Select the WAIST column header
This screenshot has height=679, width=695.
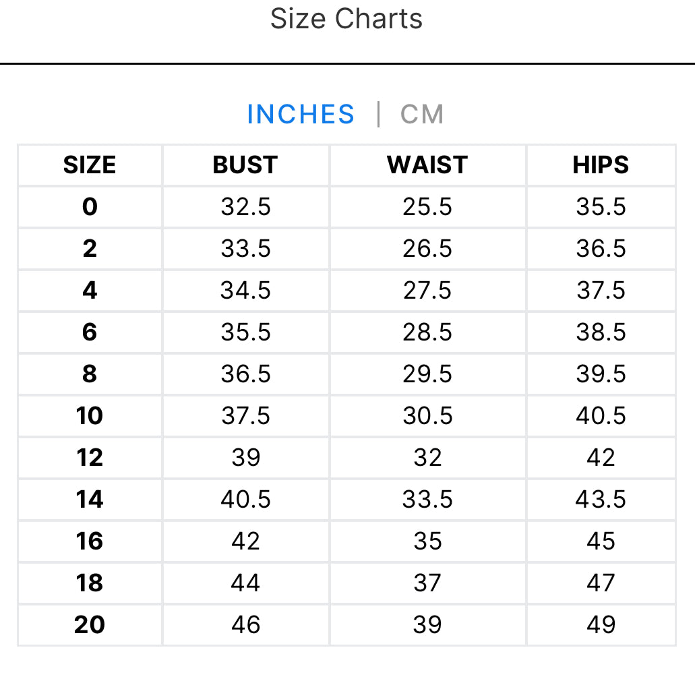coord(427,165)
